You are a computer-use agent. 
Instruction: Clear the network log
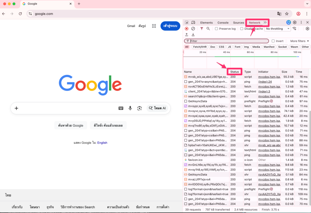[193, 29]
